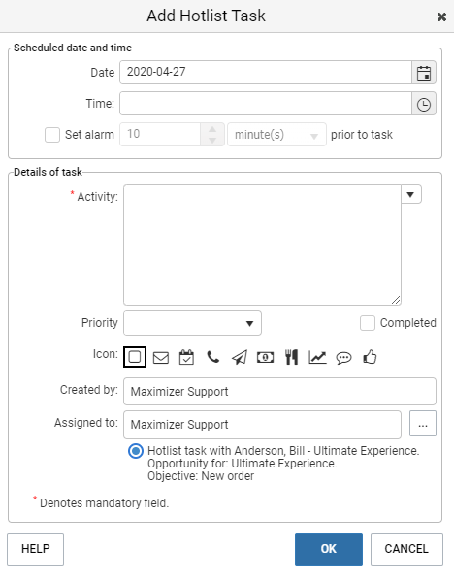Screen dimensions: 454x580
Task: Confirm with the OK button
Action: pyautogui.click(x=329, y=550)
